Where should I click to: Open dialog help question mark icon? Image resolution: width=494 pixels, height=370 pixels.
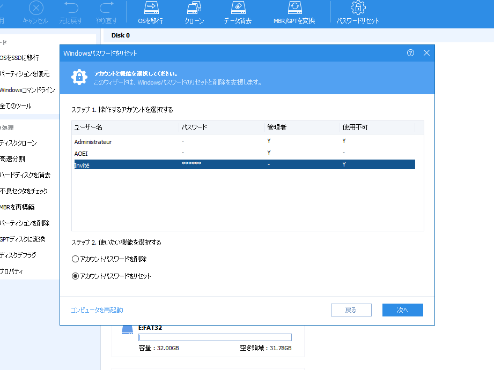tap(411, 53)
